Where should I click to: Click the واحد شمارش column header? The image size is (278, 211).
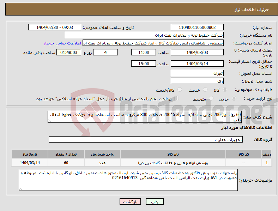[102, 154]
